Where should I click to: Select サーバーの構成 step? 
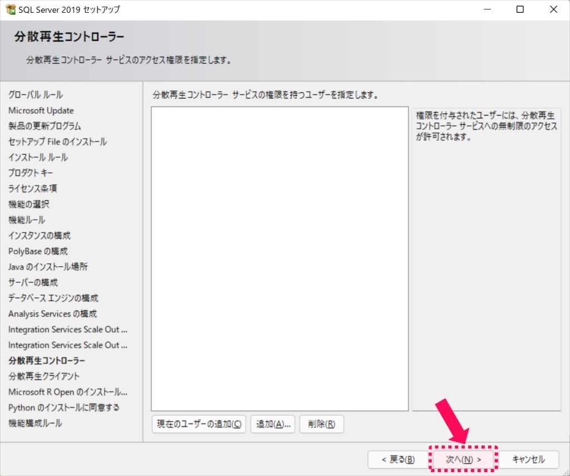pyautogui.click(x=33, y=283)
